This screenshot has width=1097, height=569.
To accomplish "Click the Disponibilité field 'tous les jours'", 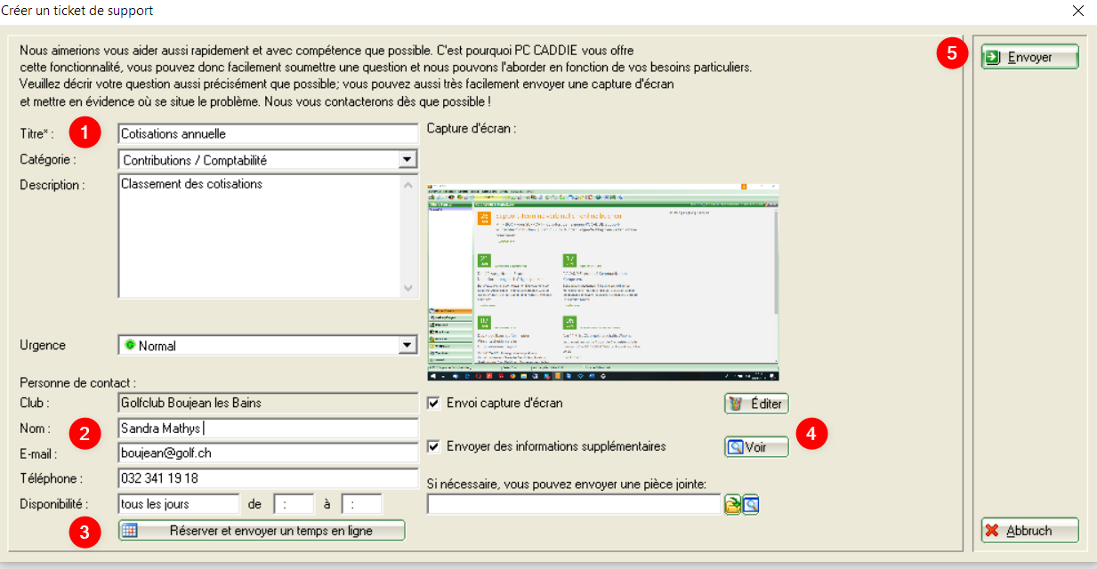I will 179,504.
